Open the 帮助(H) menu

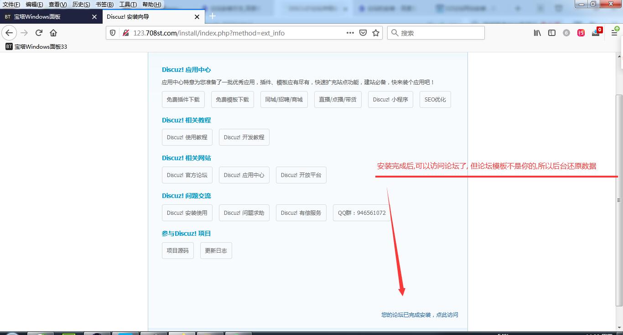pos(152,5)
